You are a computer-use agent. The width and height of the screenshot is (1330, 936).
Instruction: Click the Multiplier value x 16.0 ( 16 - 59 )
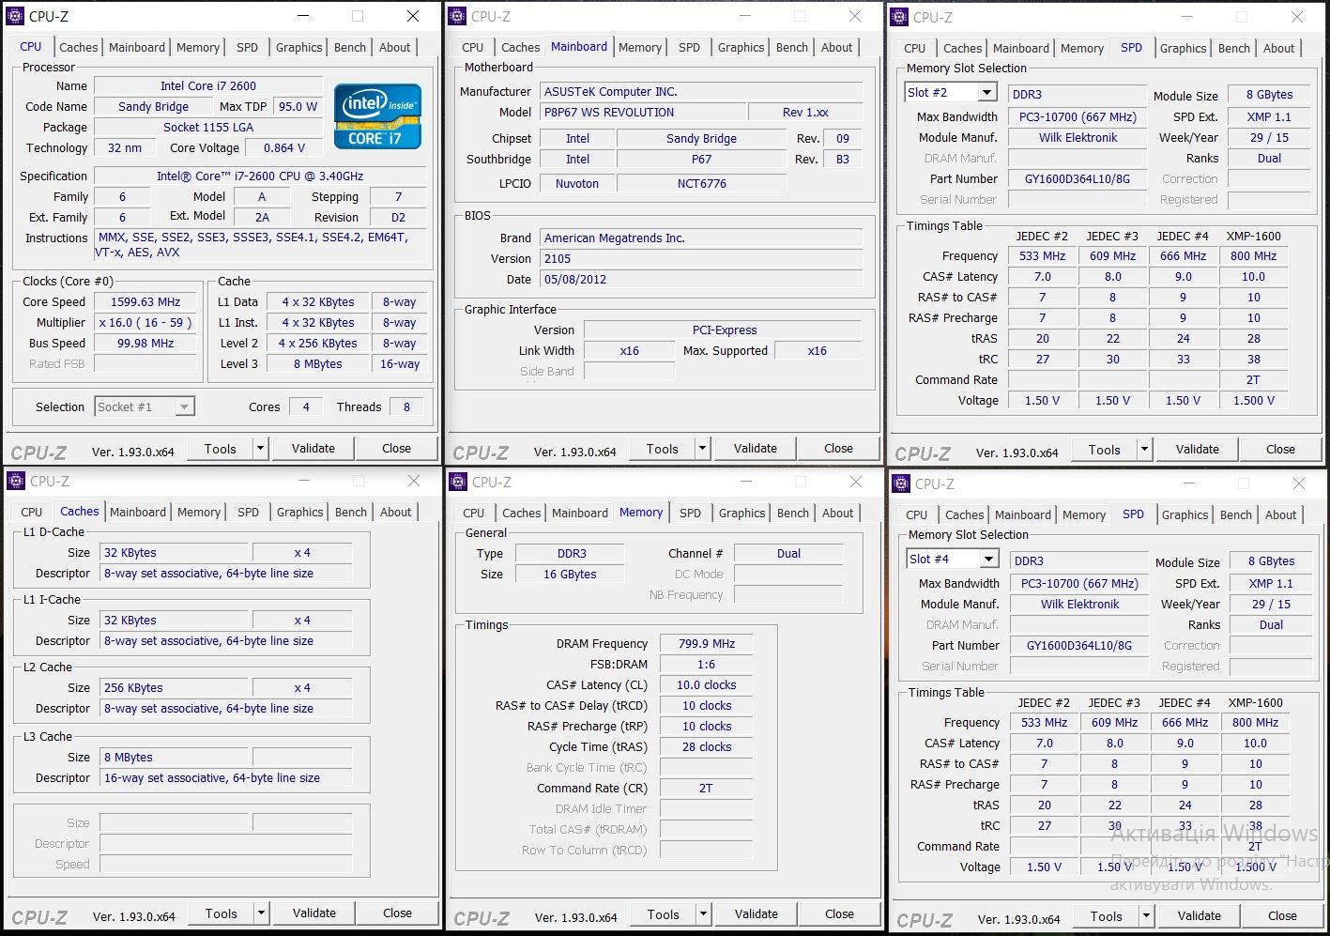coord(145,323)
